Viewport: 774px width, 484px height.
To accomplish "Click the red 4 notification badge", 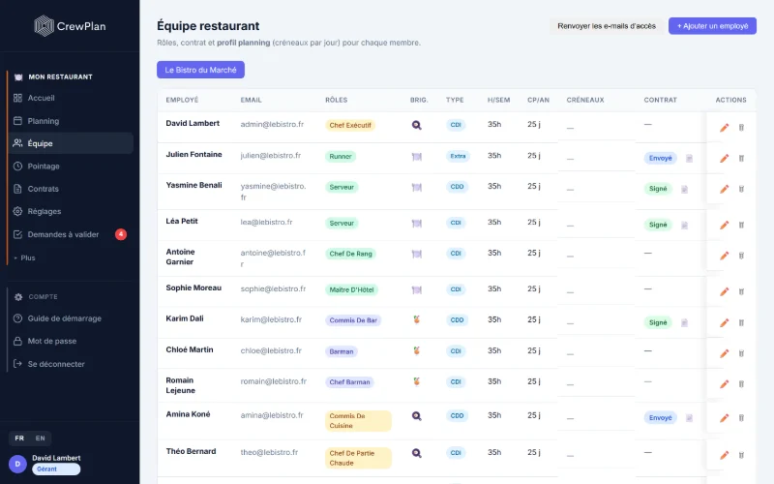I will pyautogui.click(x=121, y=234).
